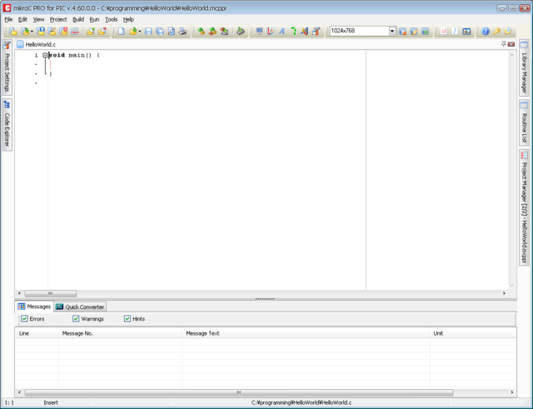Click the Save Project icon
Image resolution: width=533 pixels, height=409 pixels.
pyautogui.click(x=41, y=32)
